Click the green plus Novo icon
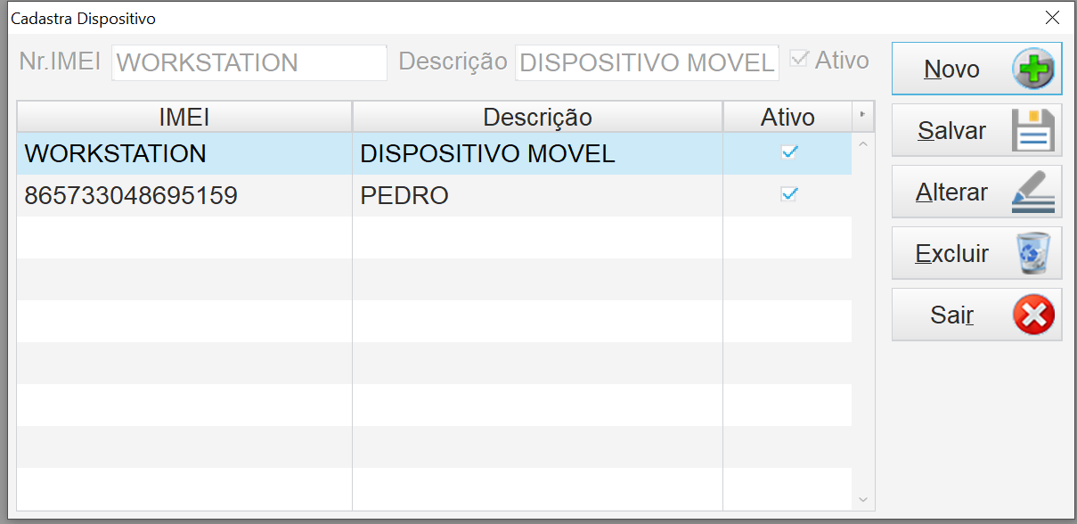The image size is (1077, 524). tap(1032, 70)
